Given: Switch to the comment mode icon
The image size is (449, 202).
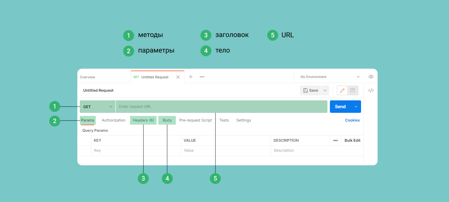Looking at the screenshot, I should click(353, 90).
